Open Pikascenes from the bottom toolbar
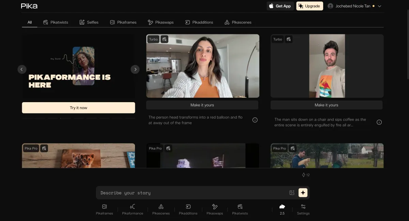Screen dimensions: 409x221 pyautogui.click(x=161, y=209)
